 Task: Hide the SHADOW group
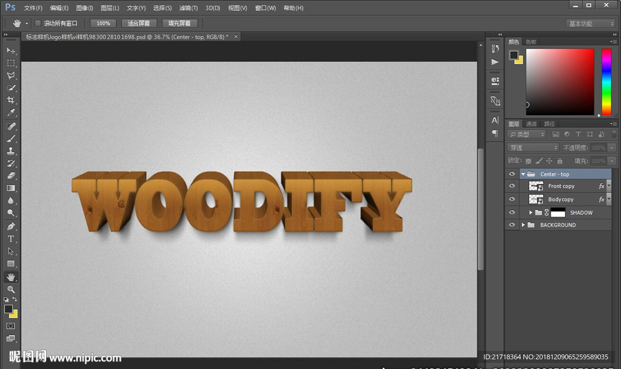click(x=512, y=212)
